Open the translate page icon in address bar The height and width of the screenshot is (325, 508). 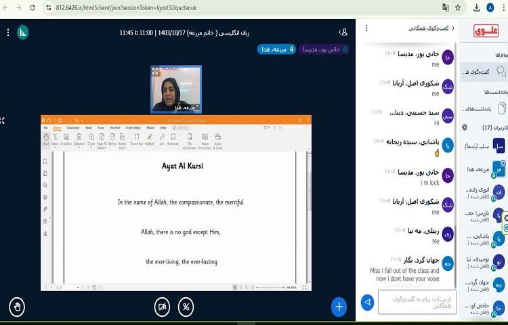445,8
